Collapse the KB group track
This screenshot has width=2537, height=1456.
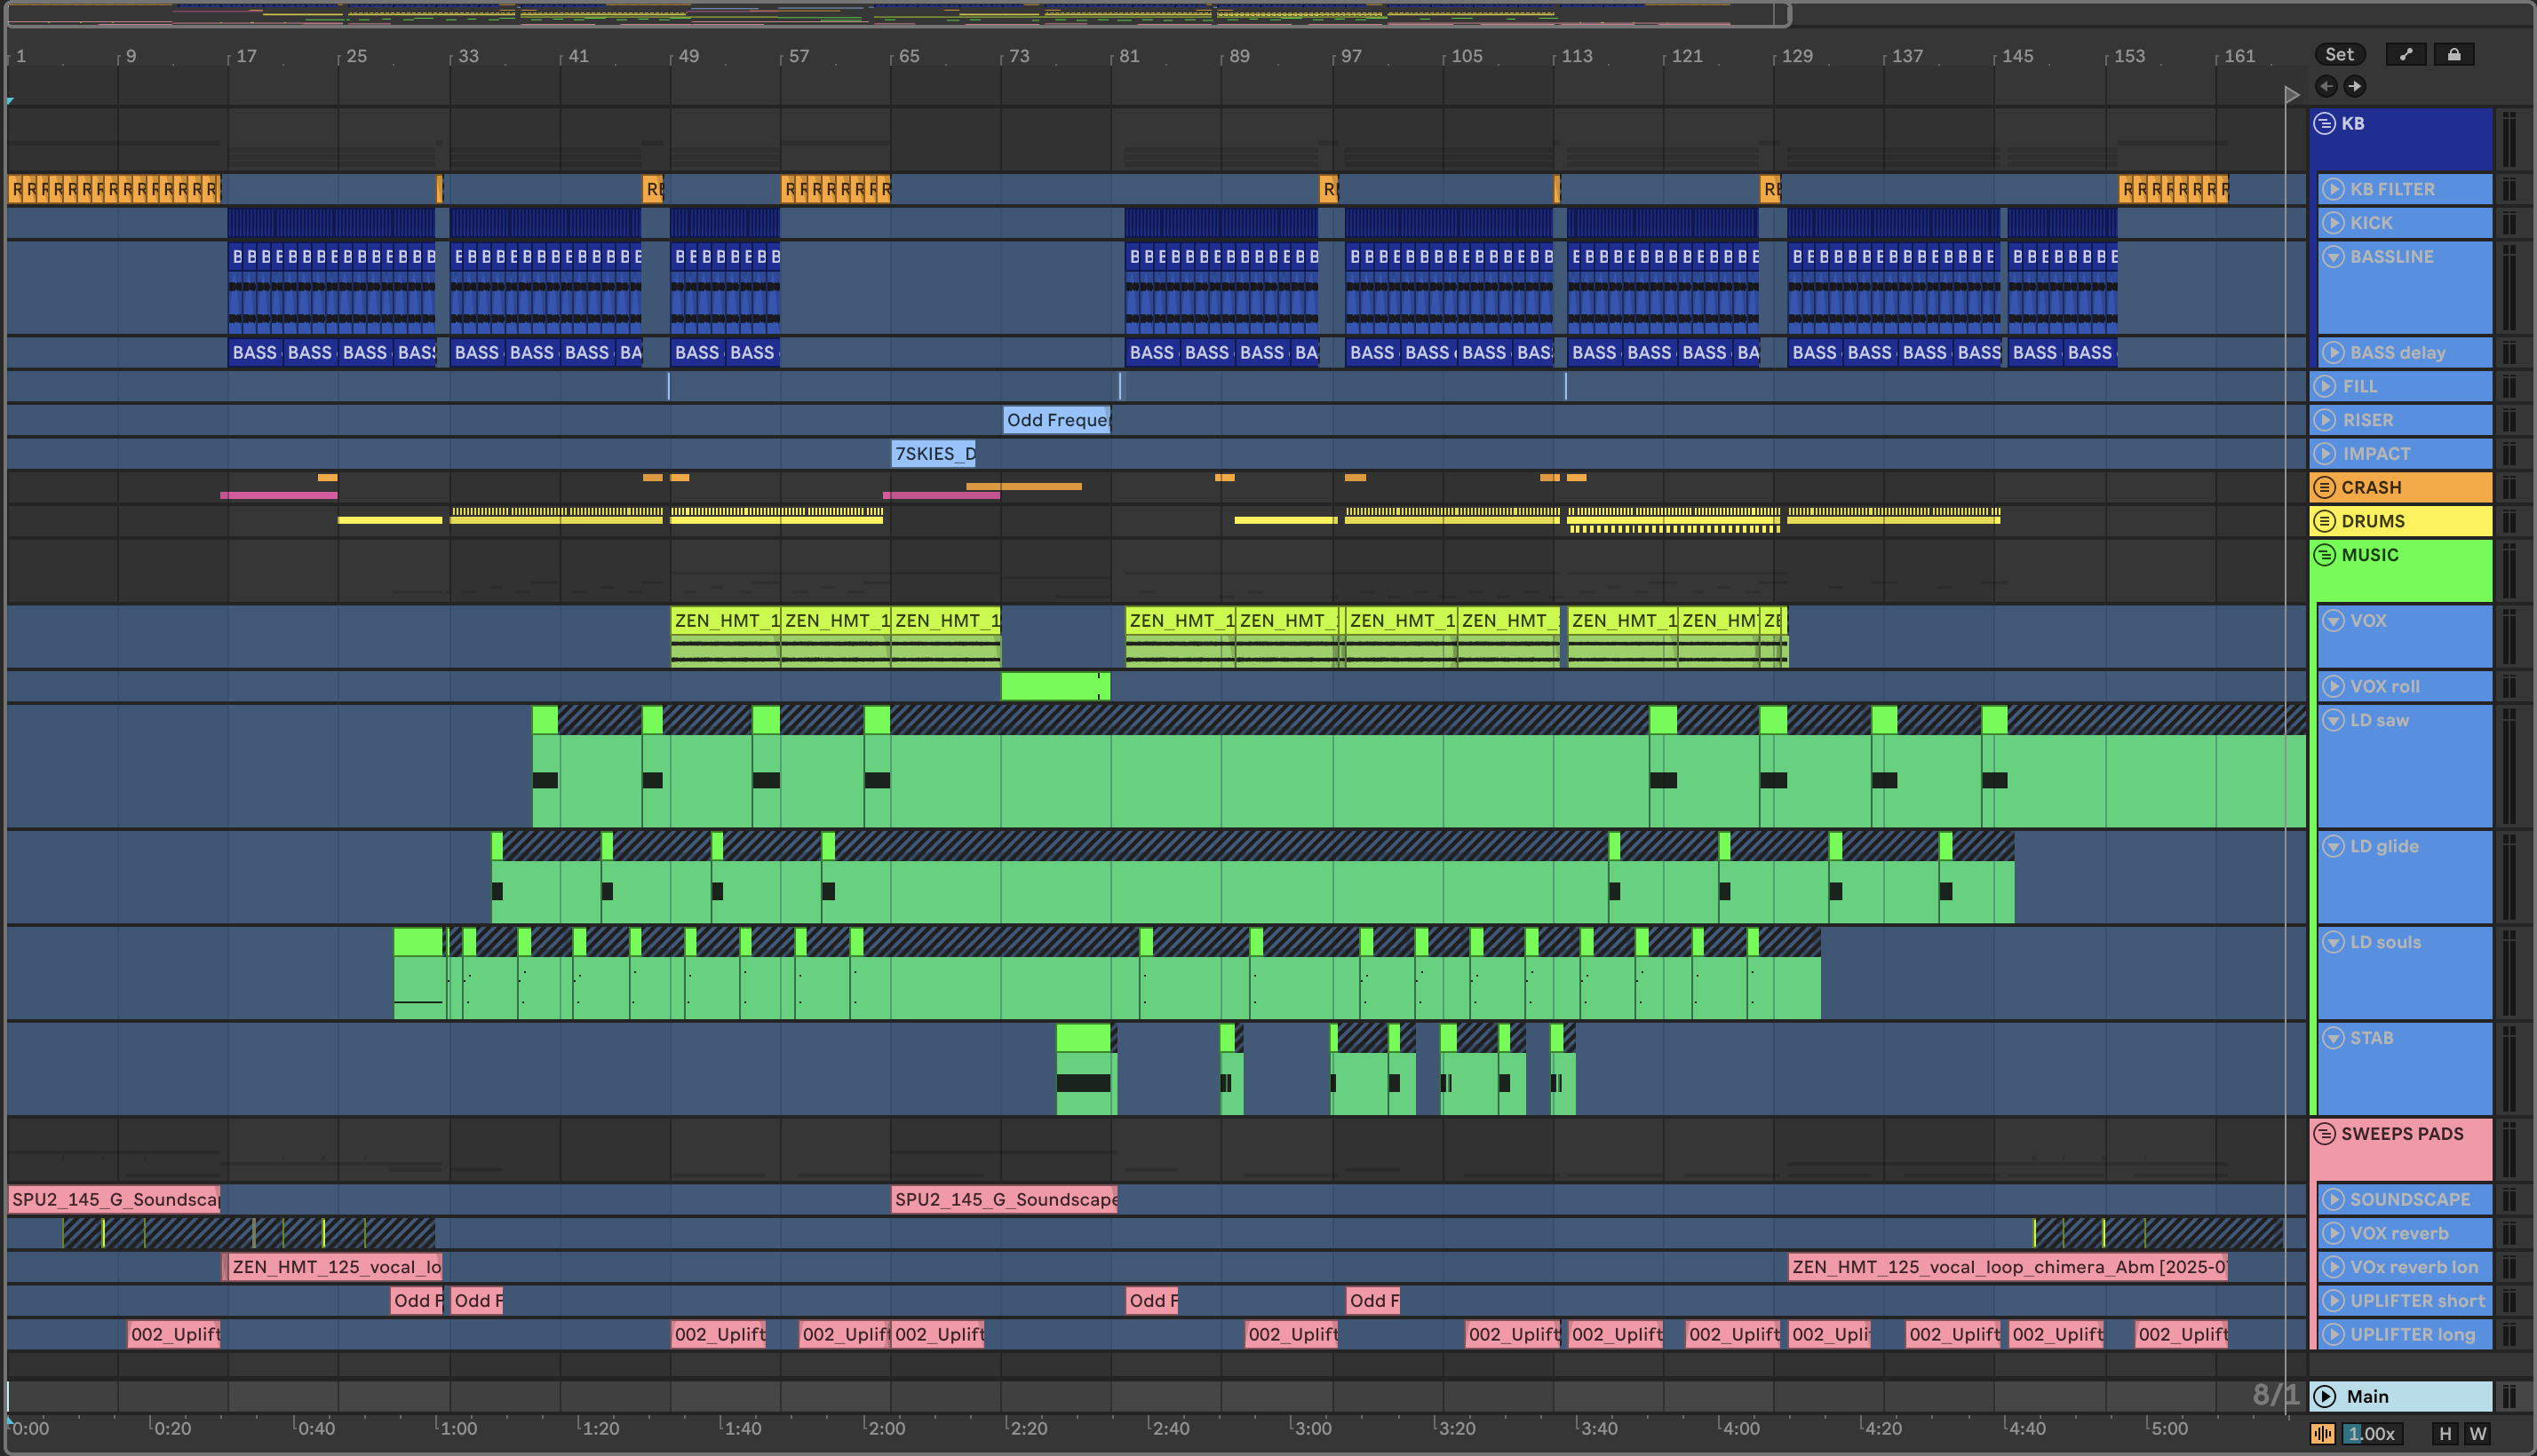(2325, 124)
